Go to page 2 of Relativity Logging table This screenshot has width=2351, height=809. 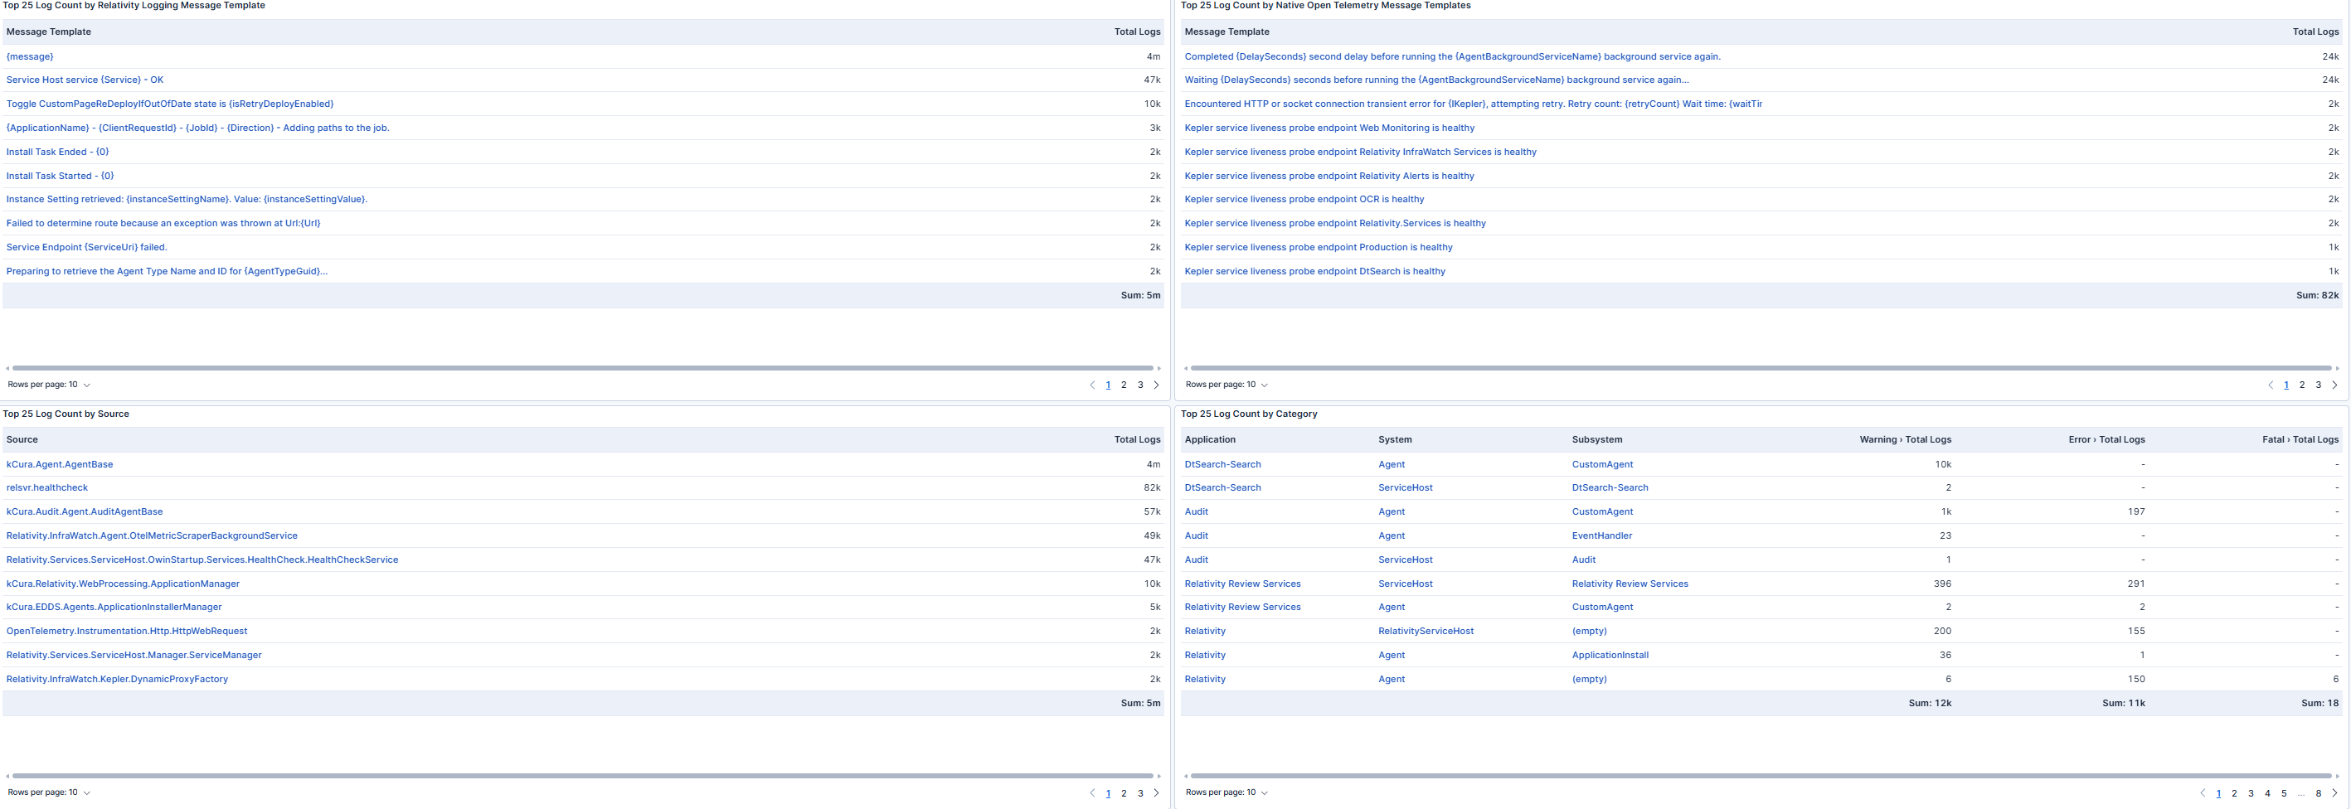click(1124, 384)
